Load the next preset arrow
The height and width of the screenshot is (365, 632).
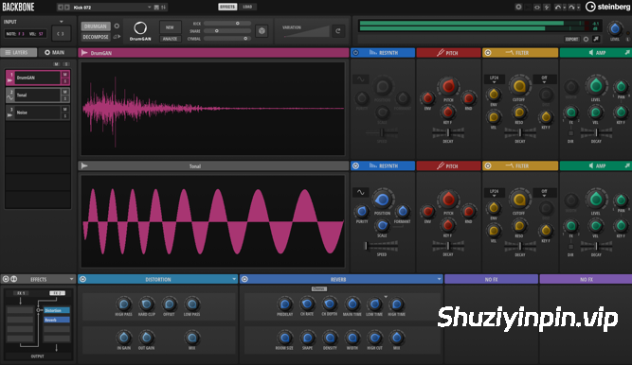click(67, 8)
